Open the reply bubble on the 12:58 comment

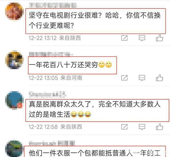click(142, 127)
